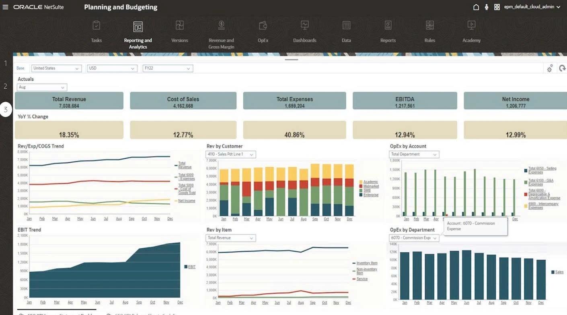Open the hamburger navigation menu

pos(5,6)
